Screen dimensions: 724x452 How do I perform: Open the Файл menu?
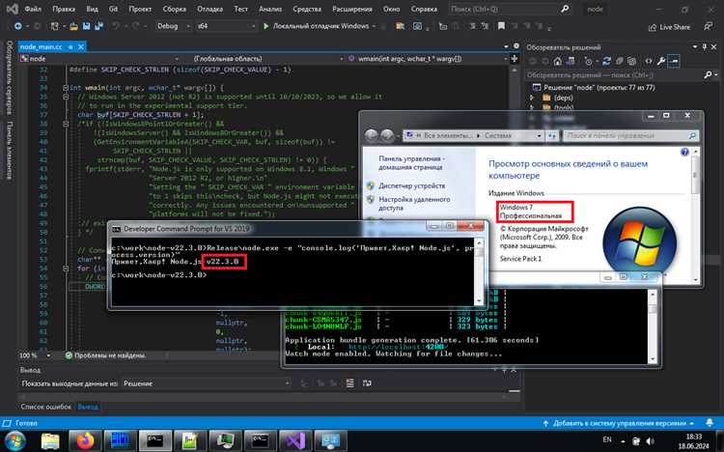coord(32,9)
